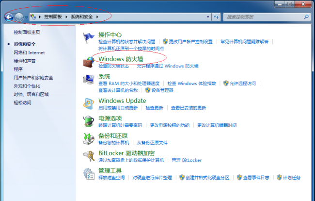Viewport: 315px width, 201px height.
Task: Click the 管理工具 gear checklist icon
Action: click(x=89, y=174)
